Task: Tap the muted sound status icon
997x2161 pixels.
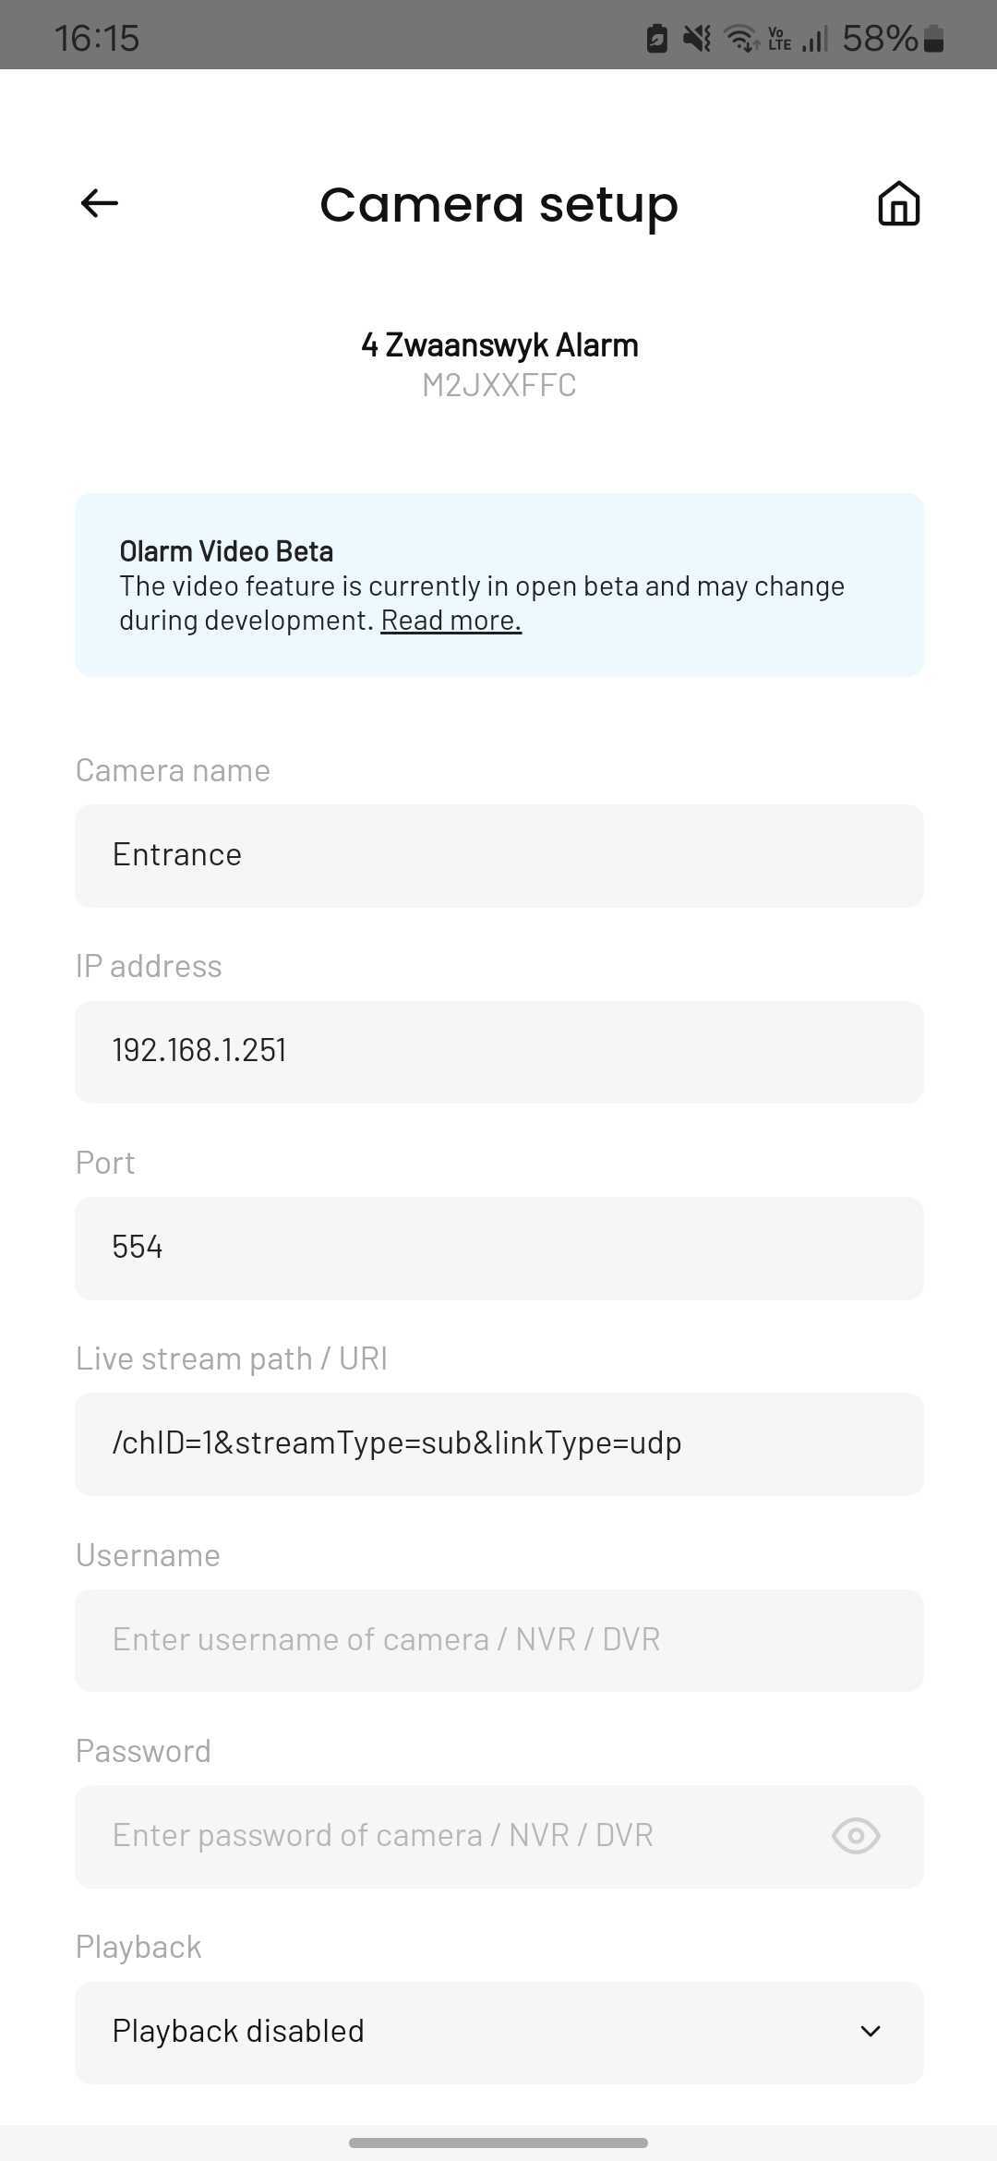Action: coord(697,39)
